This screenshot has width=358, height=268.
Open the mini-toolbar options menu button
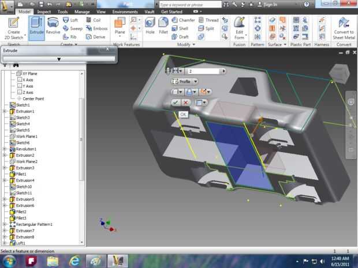click(x=201, y=103)
